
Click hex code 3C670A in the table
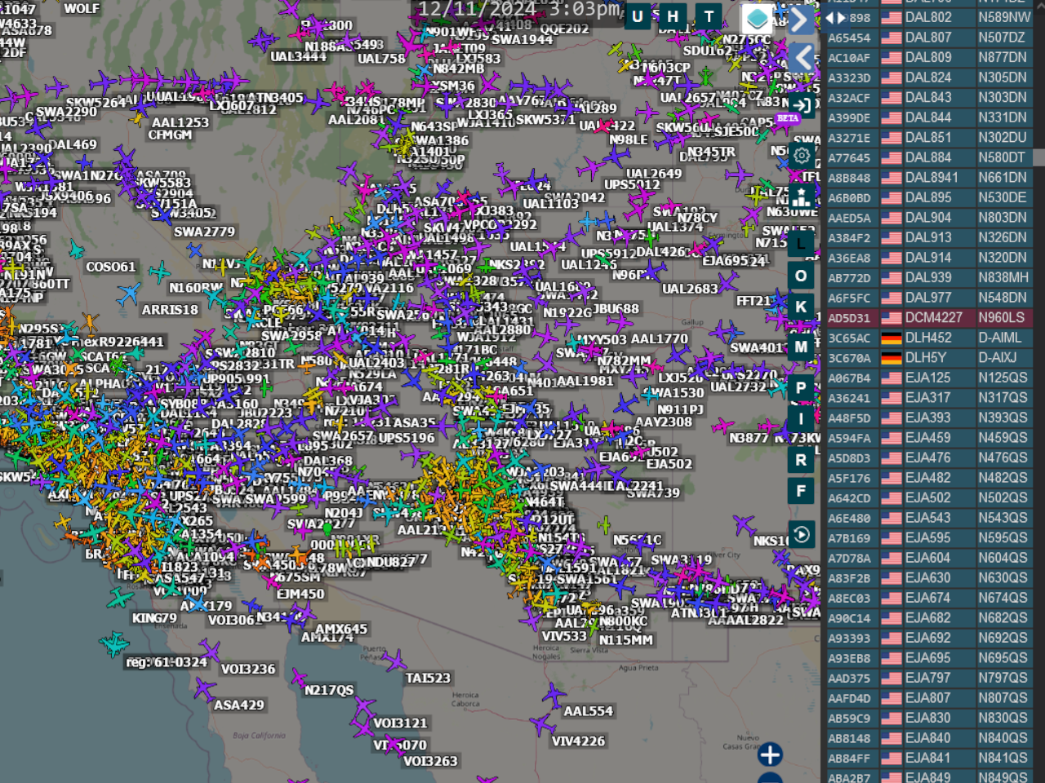(849, 358)
